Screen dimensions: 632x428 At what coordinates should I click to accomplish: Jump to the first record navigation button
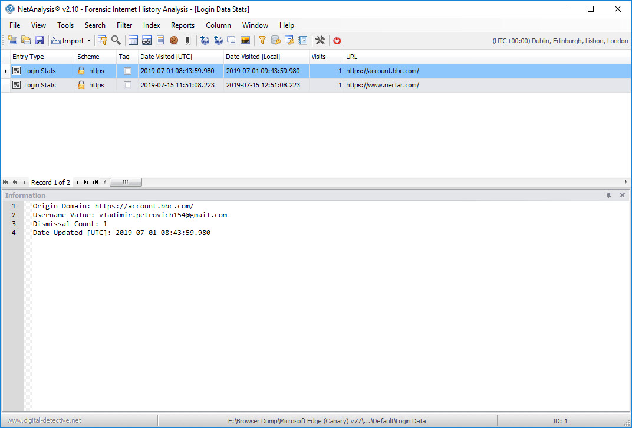click(x=6, y=182)
